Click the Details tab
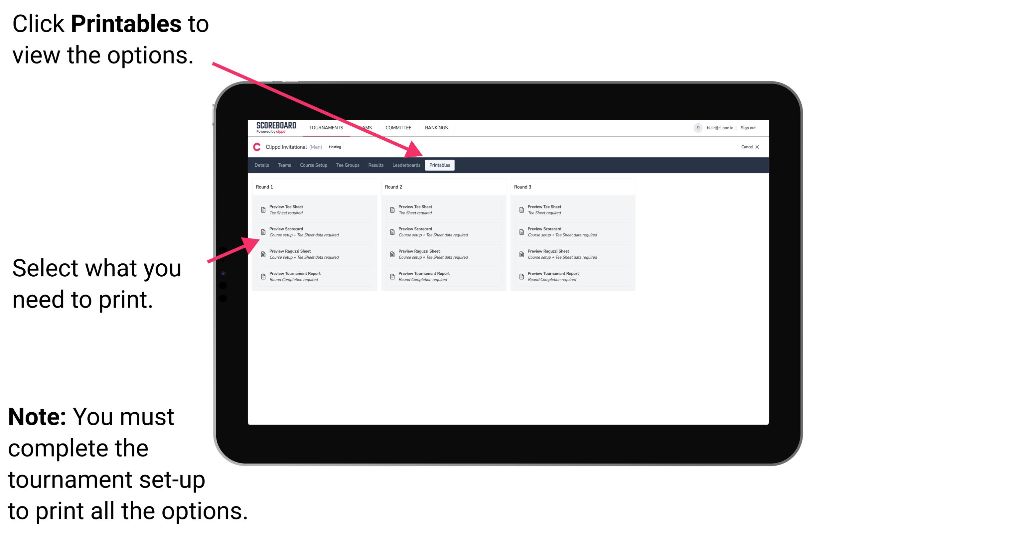The height and width of the screenshot is (545, 1013). [262, 165]
